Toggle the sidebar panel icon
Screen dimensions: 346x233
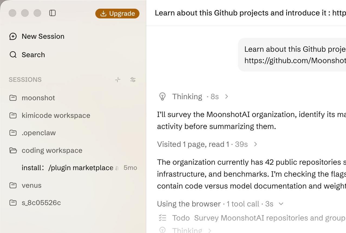(53, 13)
